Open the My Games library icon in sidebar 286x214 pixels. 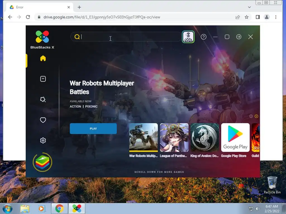coord(43,79)
